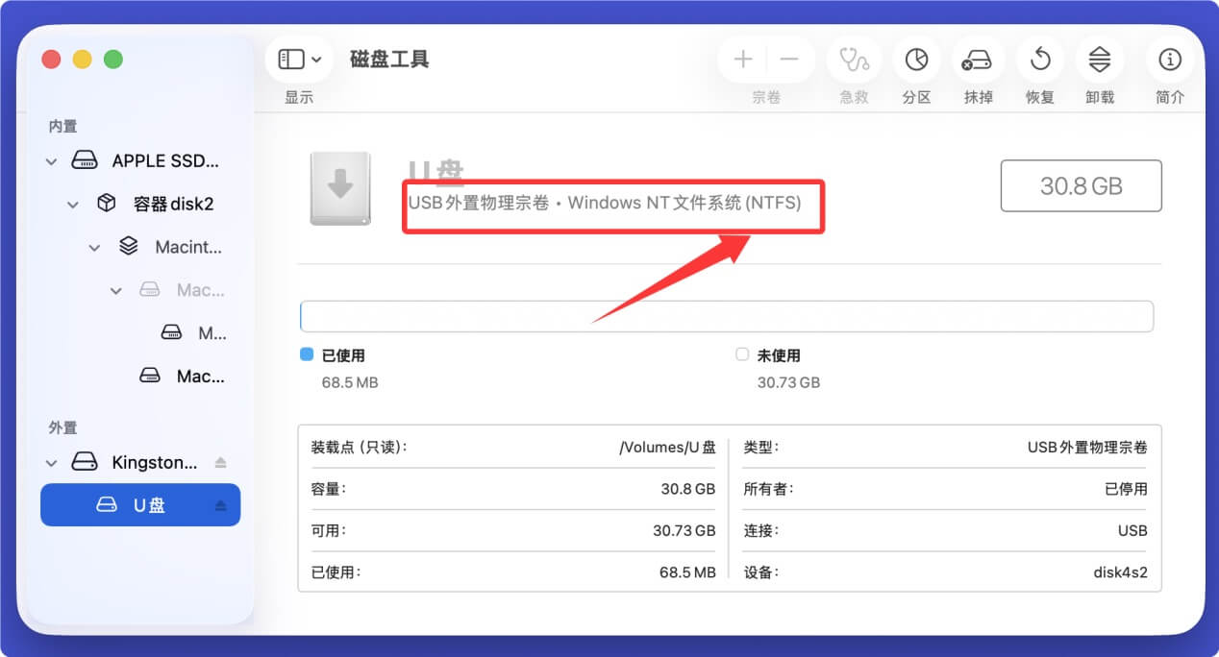The width and height of the screenshot is (1219, 657).
Task: Click the disk thumbnail icon above U盘 title
Action: (x=340, y=188)
